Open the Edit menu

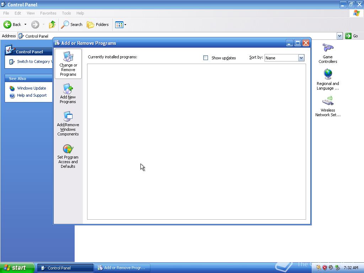point(18,13)
